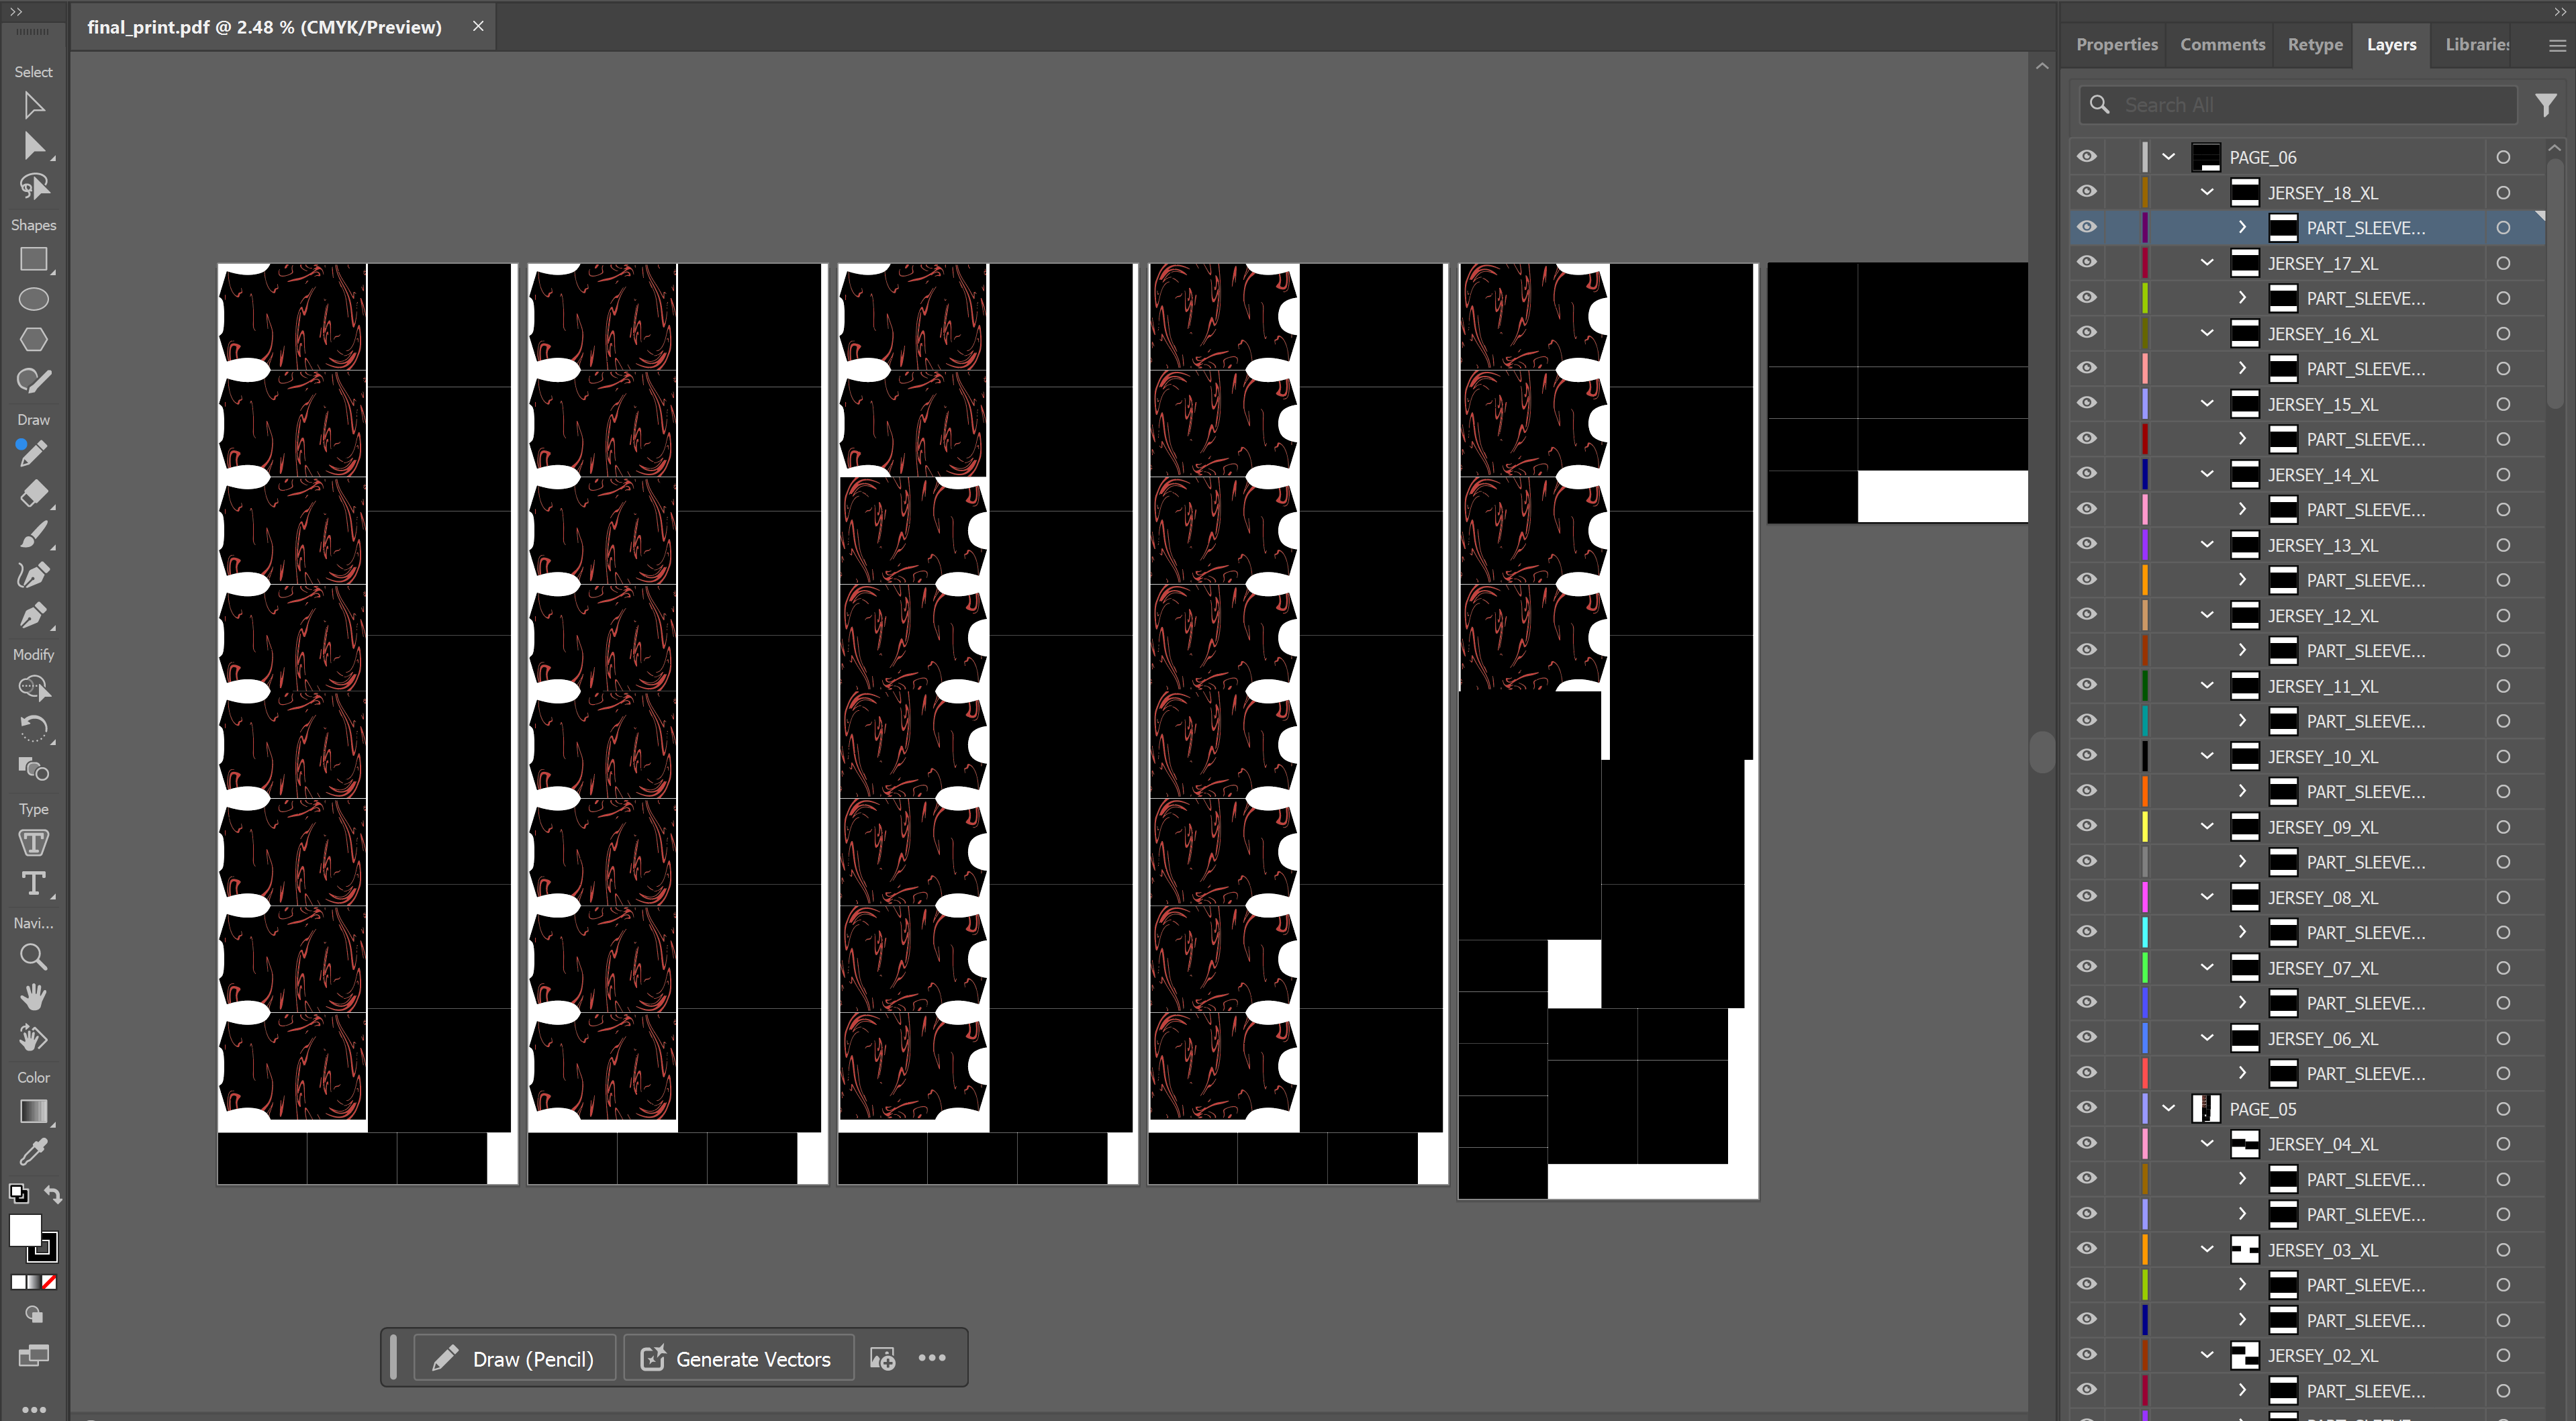
Task: Select the Ellipse shape tool
Action: (x=33, y=299)
